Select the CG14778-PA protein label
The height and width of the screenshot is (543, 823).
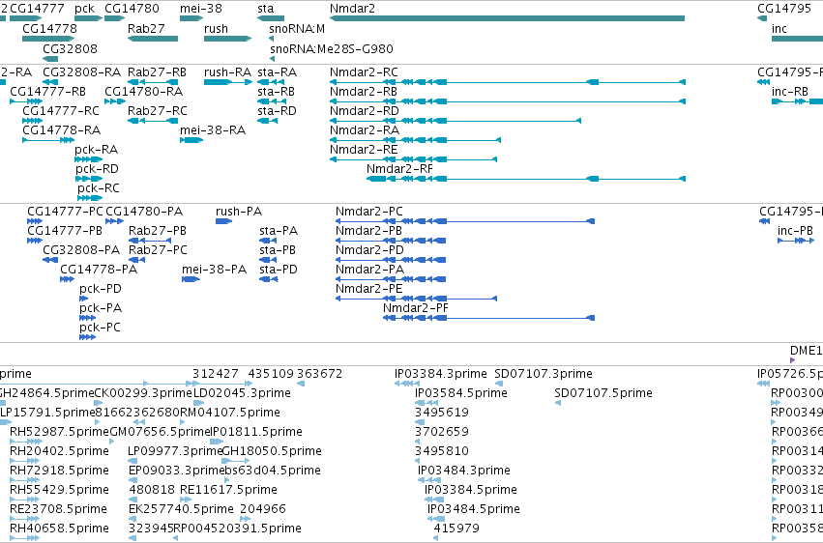99,269
